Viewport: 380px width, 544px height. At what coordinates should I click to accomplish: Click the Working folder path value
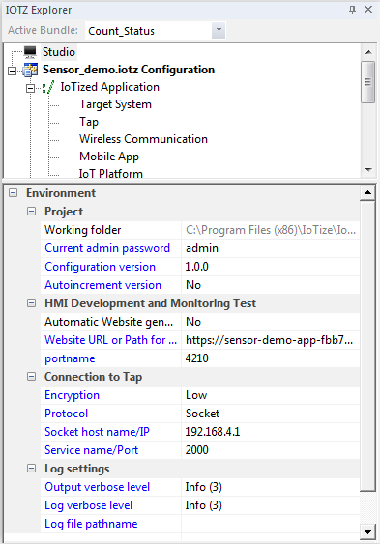tap(271, 230)
